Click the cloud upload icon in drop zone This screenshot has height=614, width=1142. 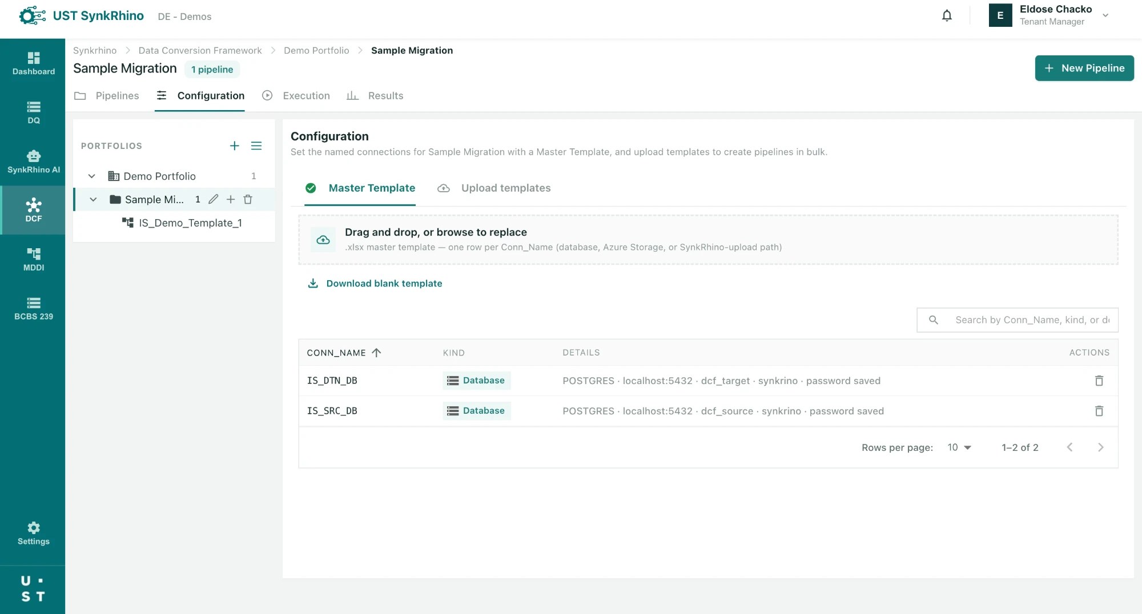pos(323,240)
